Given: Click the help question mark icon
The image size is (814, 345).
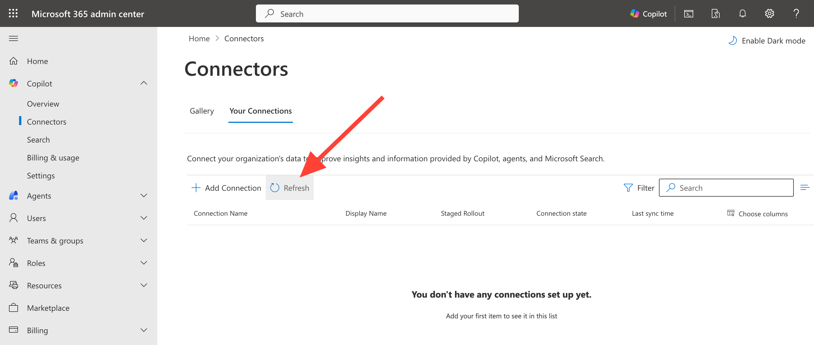Looking at the screenshot, I should tap(796, 13).
